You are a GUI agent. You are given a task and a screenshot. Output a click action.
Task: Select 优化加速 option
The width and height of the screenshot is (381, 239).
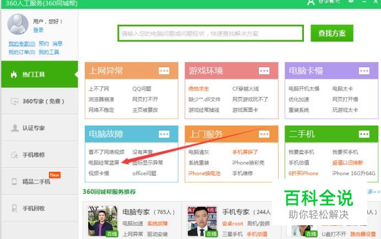299,100
